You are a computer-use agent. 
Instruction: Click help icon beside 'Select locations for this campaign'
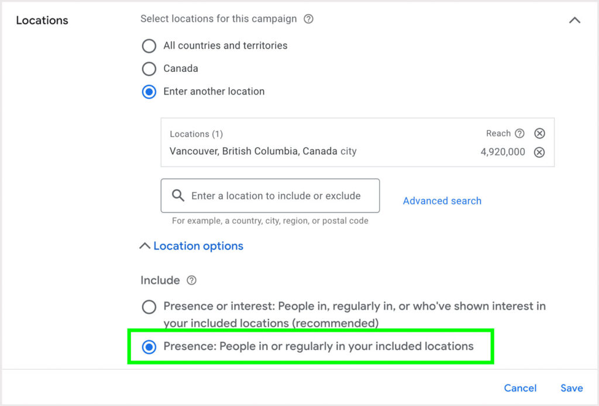point(309,19)
